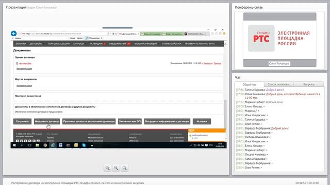Click the Направить договор button

pyautogui.click(x=47, y=121)
